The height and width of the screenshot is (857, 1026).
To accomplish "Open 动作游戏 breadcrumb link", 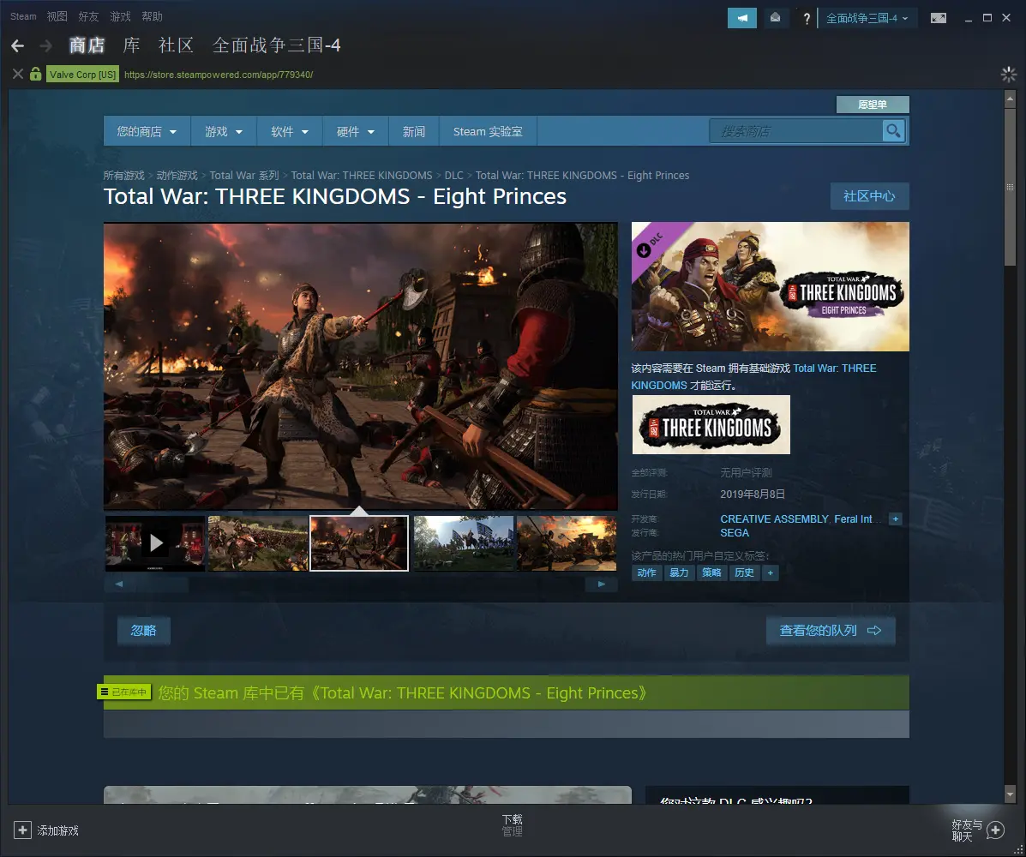I will [177, 176].
